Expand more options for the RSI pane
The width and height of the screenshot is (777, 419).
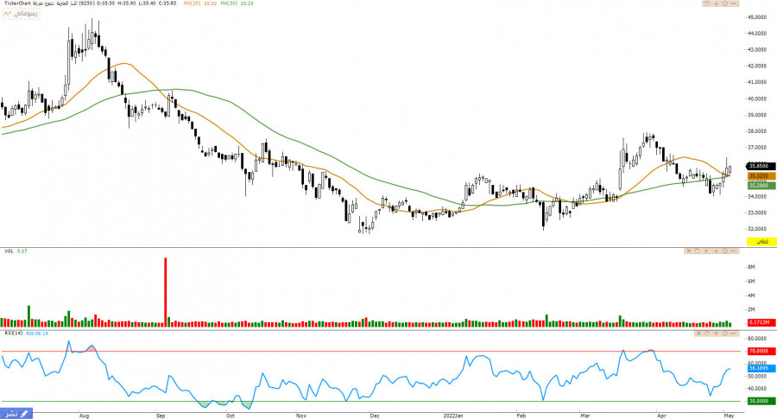(736, 333)
